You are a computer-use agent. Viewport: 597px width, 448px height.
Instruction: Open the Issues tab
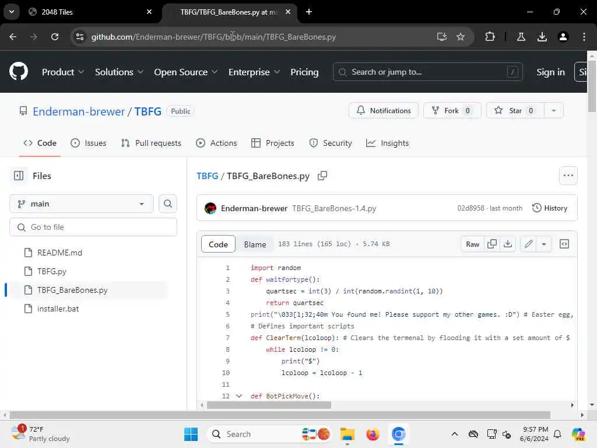point(89,143)
